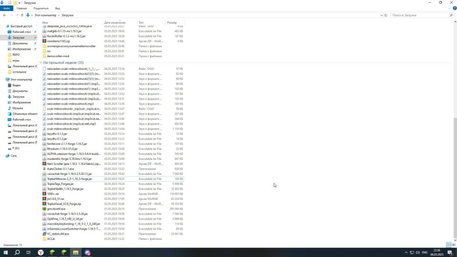This screenshot has width=457, height=257.
Task: Select the src folder row
Action: 113,51
